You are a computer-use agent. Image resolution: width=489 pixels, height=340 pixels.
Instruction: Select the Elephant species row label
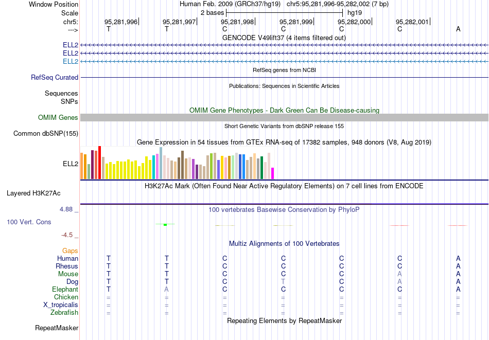pos(65,290)
